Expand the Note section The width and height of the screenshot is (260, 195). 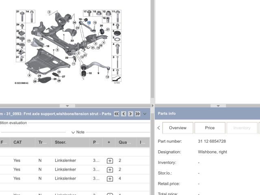click(x=78, y=132)
